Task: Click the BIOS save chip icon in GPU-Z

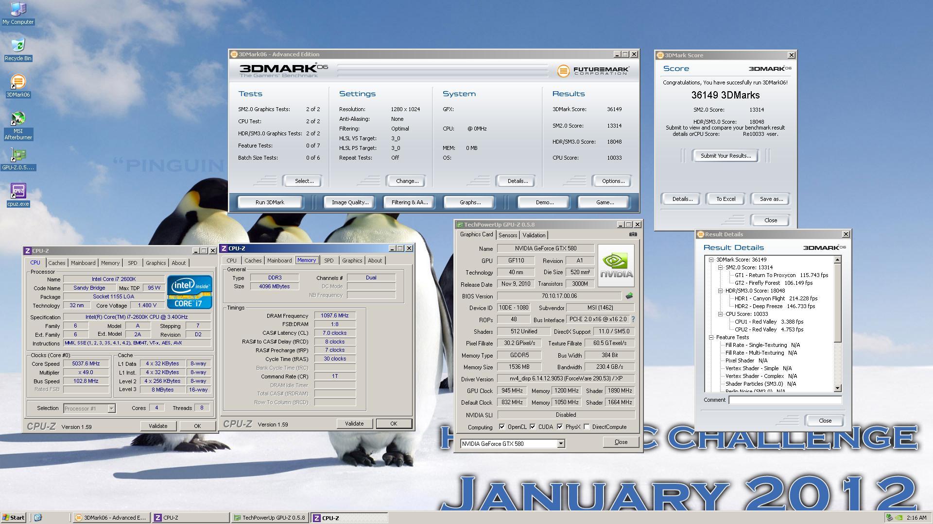Action: click(629, 296)
